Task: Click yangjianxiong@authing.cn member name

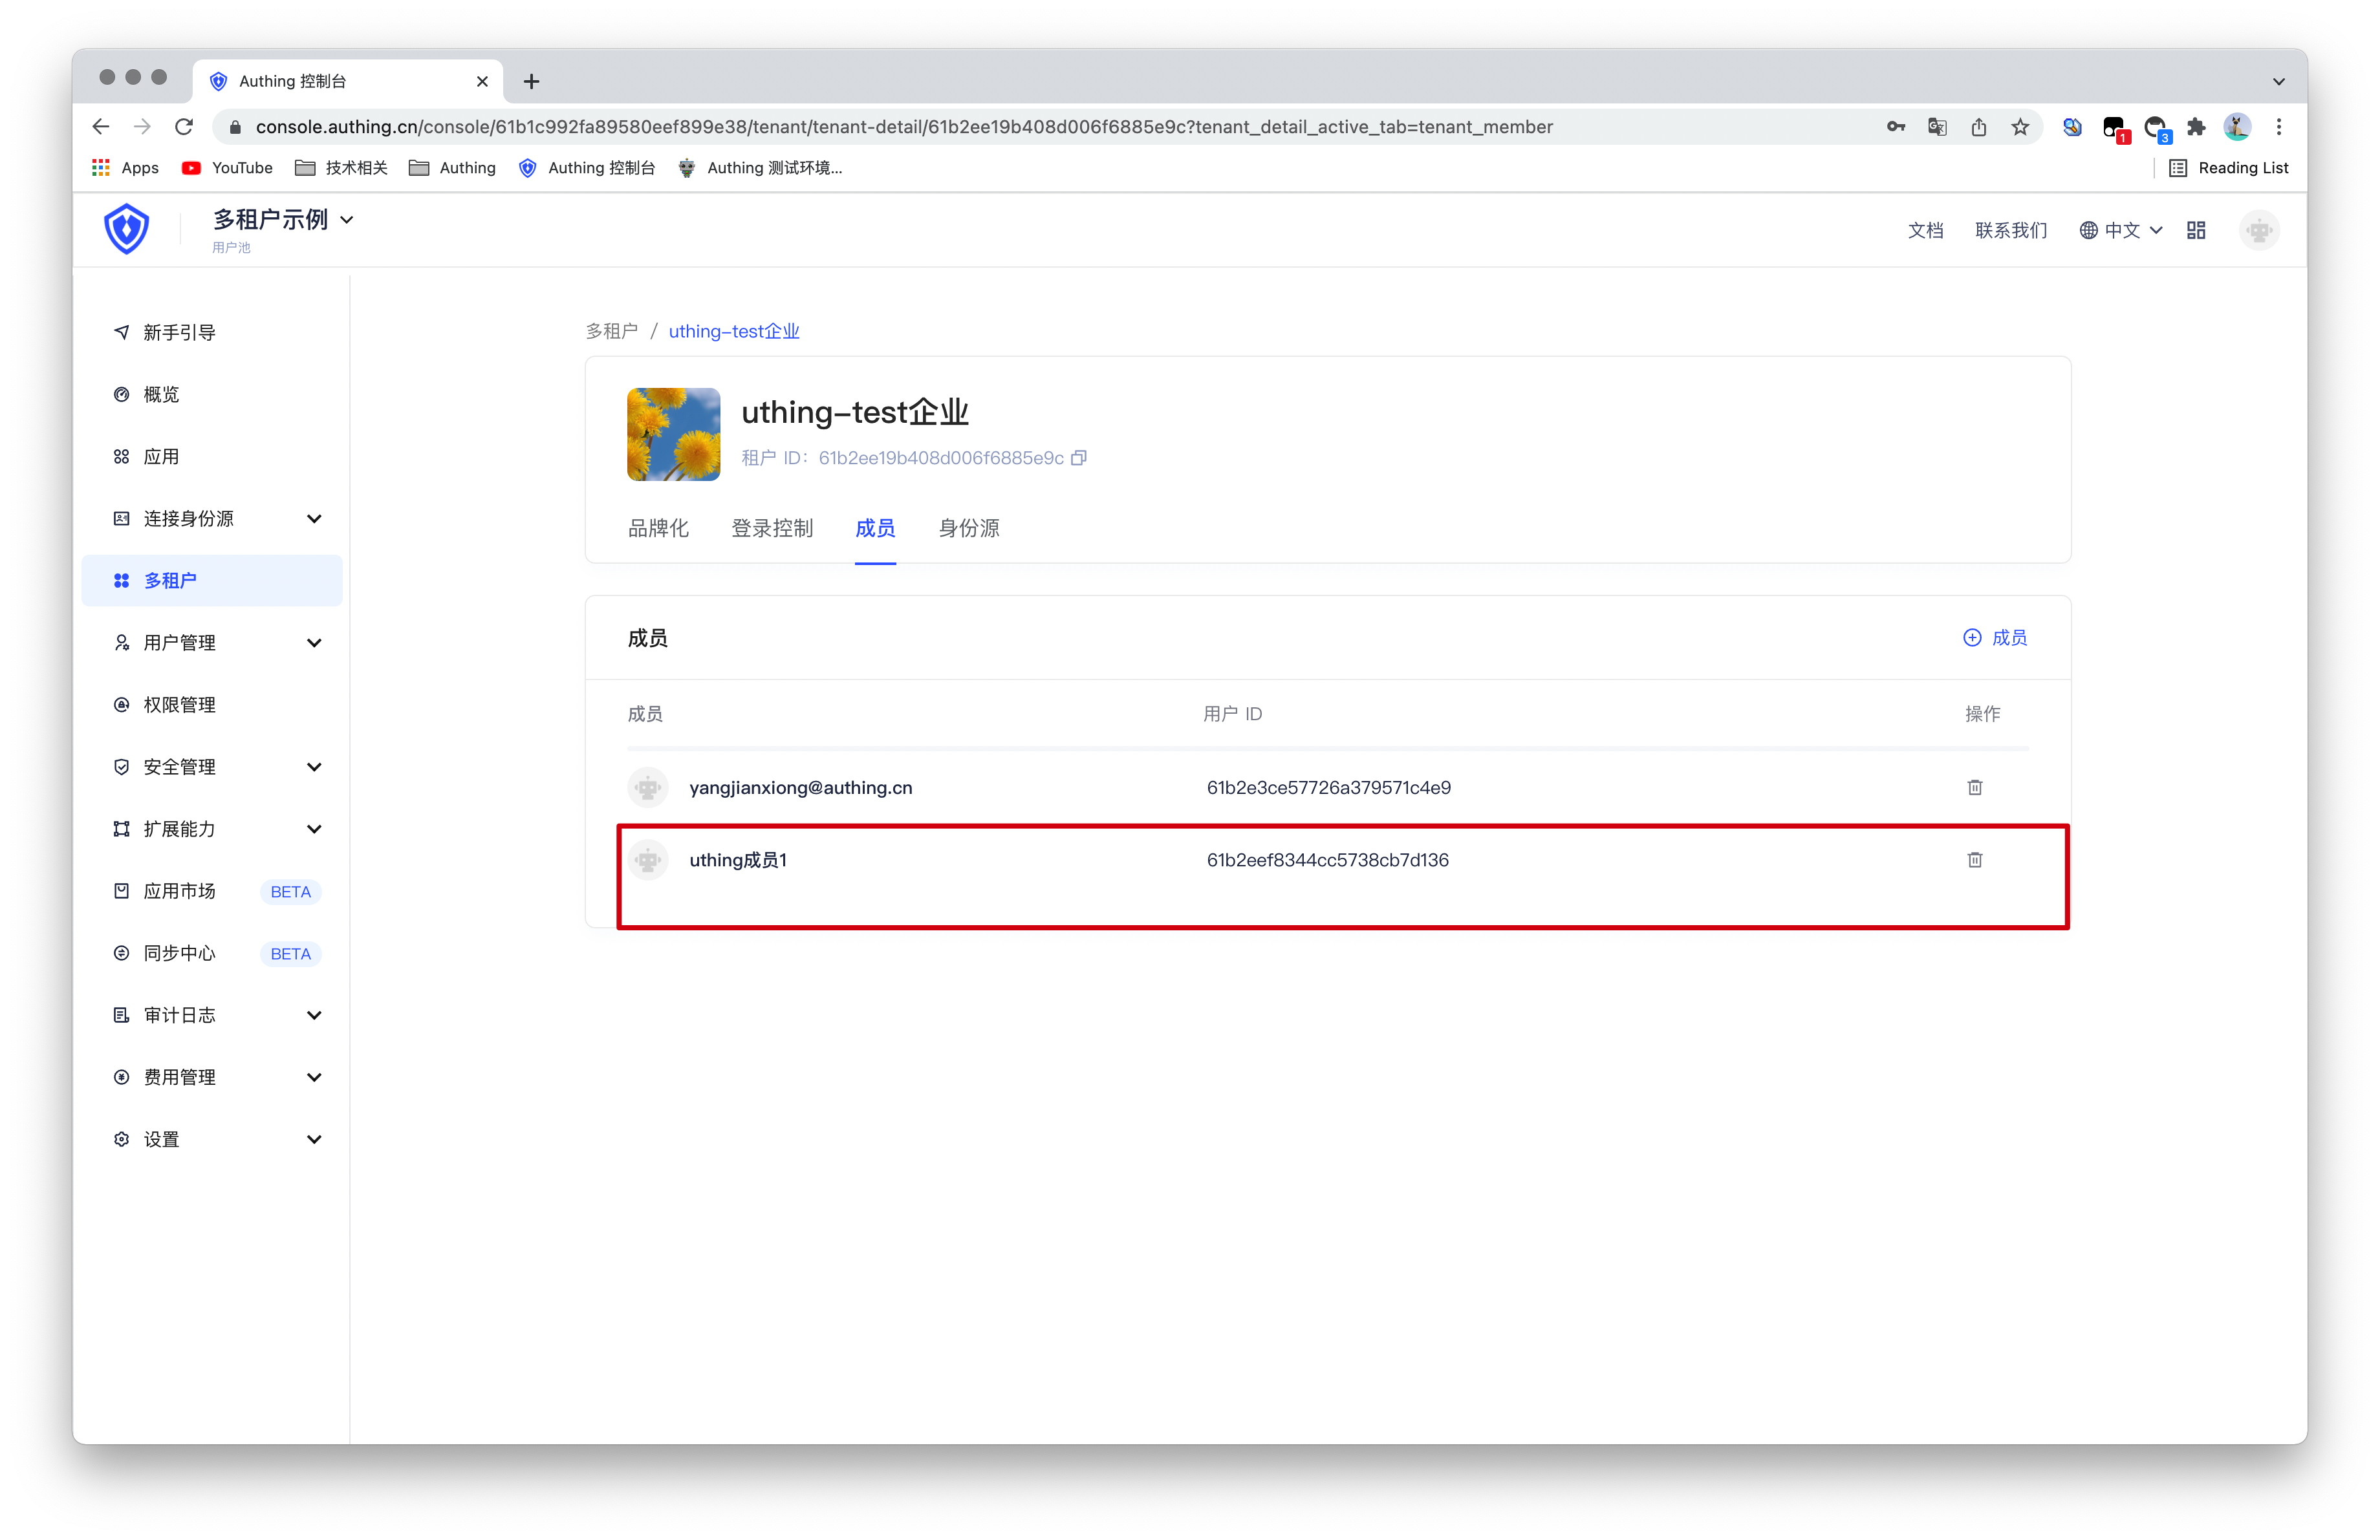Action: [801, 787]
